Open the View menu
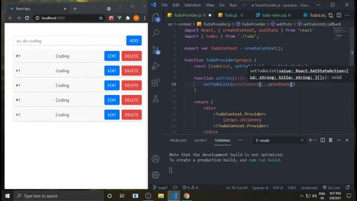The image size is (357, 201). [x=210, y=5]
